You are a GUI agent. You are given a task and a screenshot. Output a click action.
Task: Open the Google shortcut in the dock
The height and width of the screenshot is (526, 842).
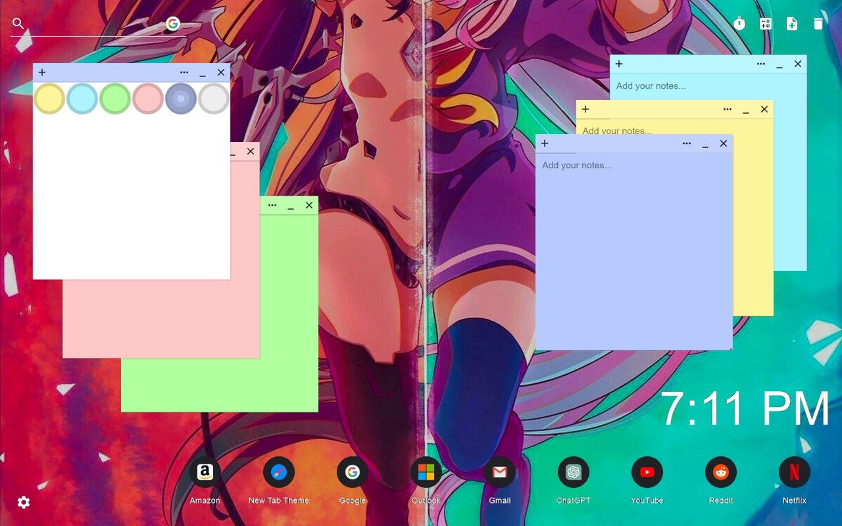point(353,472)
